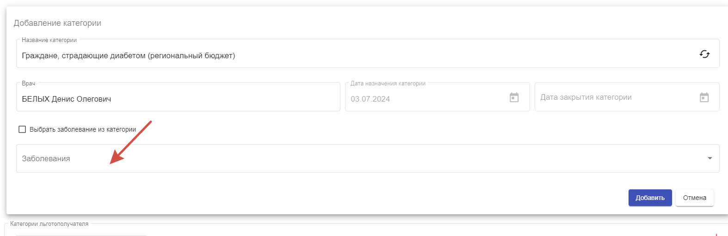Viewport: 728px width, 236px height.
Task: Click the Заболевания dropdown arrow
Action: pyautogui.click(x=710, y=158)
